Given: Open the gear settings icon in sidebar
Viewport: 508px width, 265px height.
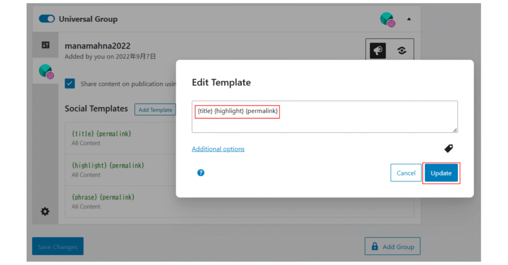Looking at the screenshot, I should pyautogui.click(x=45, y=212).
